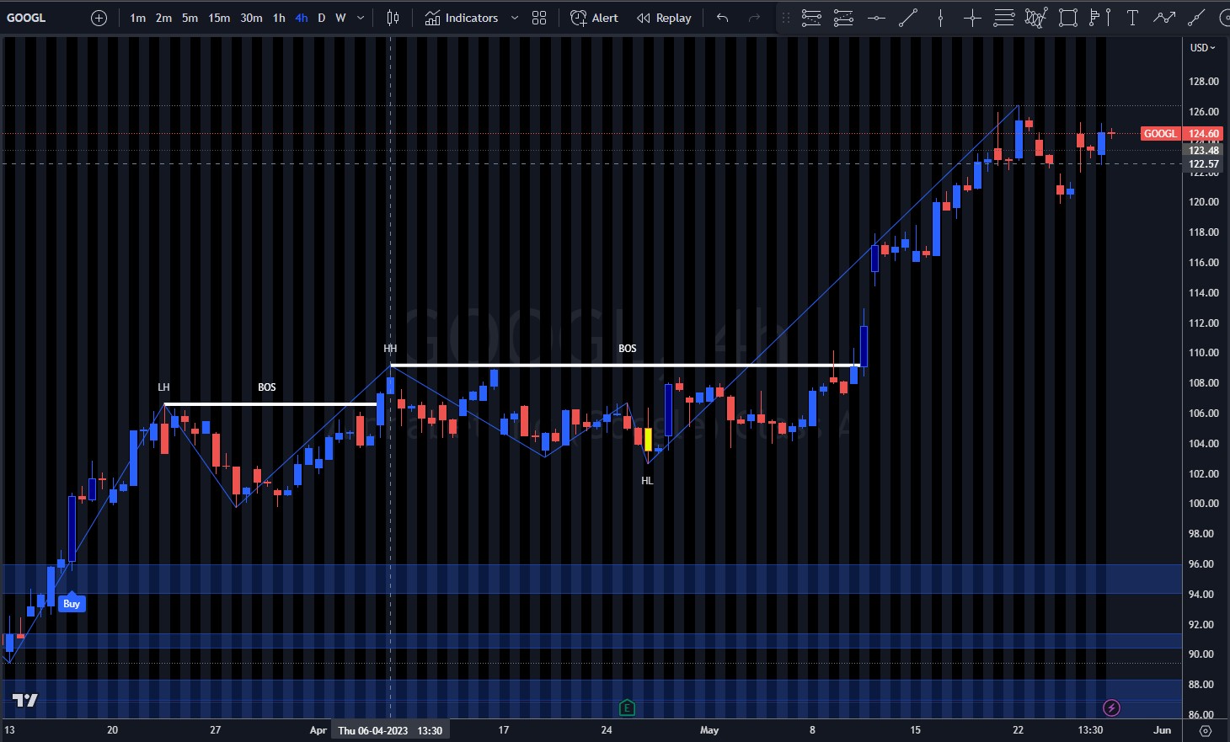The height and width of the screenshot is (742, 1230).
Task: Select the Text annotation tool
Action: (1132, 18)
